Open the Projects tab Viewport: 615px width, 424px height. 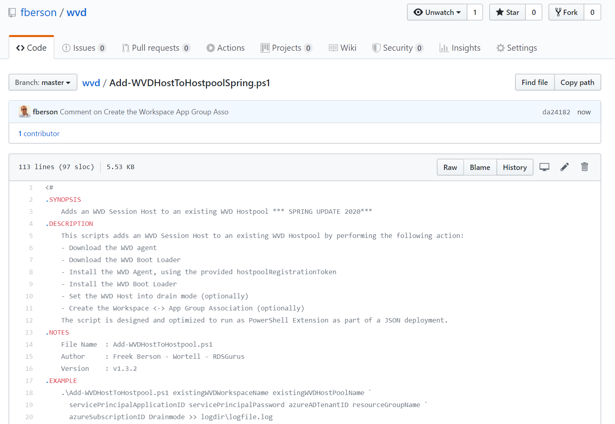(x=286, y=48)
